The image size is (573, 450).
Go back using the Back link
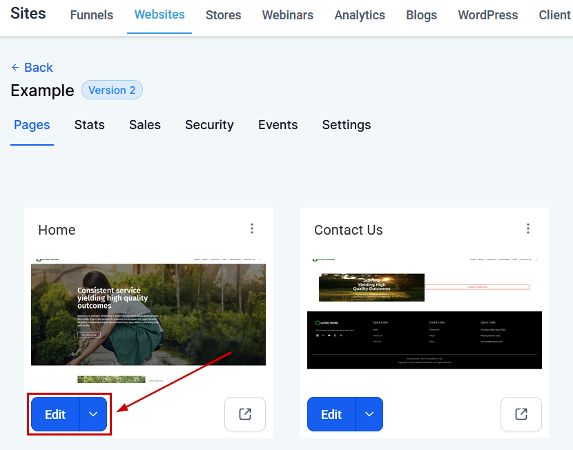[32, 68]
